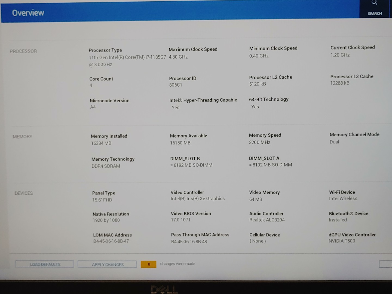Screen dimensions: 392x294
Task: Click the Pass Through MAC Address label
Action: point(200,235)
